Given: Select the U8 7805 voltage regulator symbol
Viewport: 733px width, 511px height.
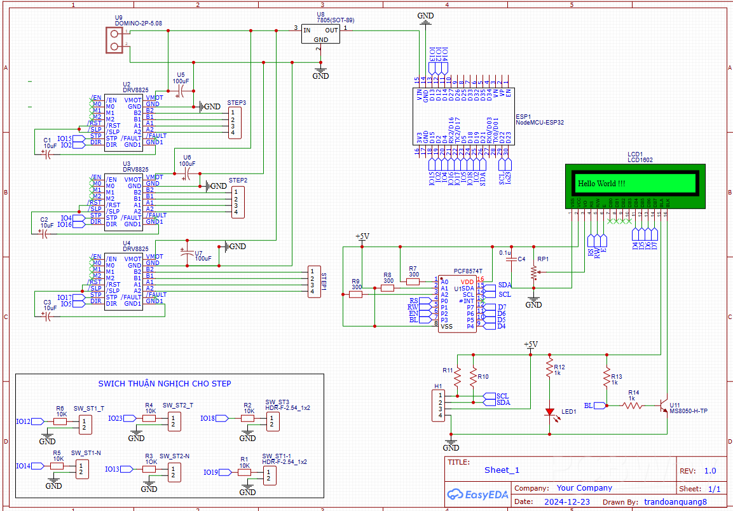Looking at the screenshot, I should tap(320, 34).
